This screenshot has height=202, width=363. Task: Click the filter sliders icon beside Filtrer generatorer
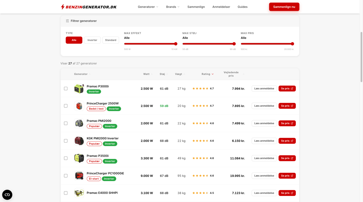67,21
